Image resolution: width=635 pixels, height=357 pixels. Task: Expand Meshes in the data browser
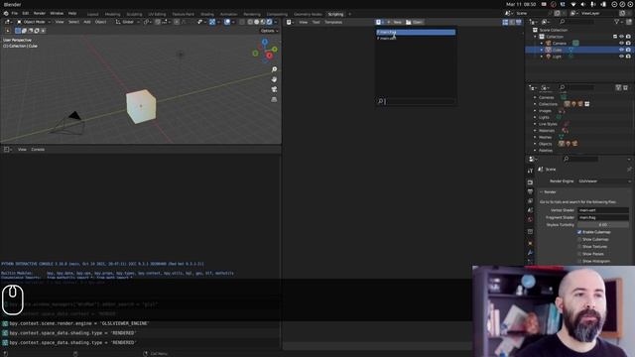click(535, 137)
